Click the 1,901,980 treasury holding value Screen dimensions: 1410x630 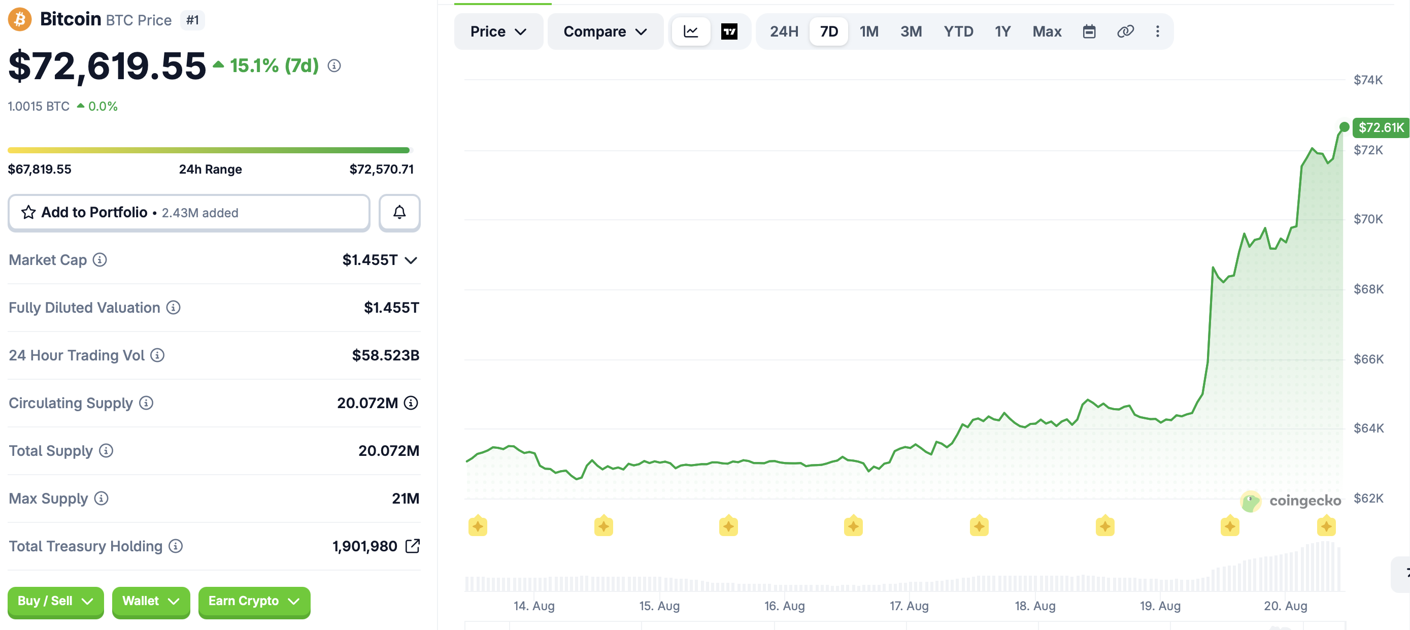[x=364, y=546]
